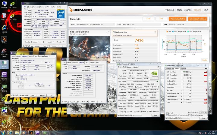Image resolution: width=217 pixels, height=135 pixels.
Task: Open the cpuz_x64 desktop shortcut
Action: 4,76
